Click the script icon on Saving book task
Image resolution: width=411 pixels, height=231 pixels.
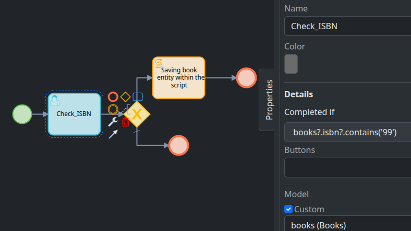pyautogui.click(x=159, y=63)
